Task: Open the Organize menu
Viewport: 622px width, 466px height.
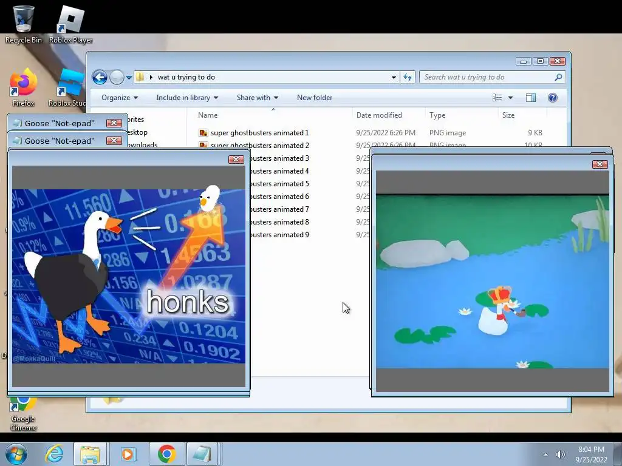Action: pos(120,98)
